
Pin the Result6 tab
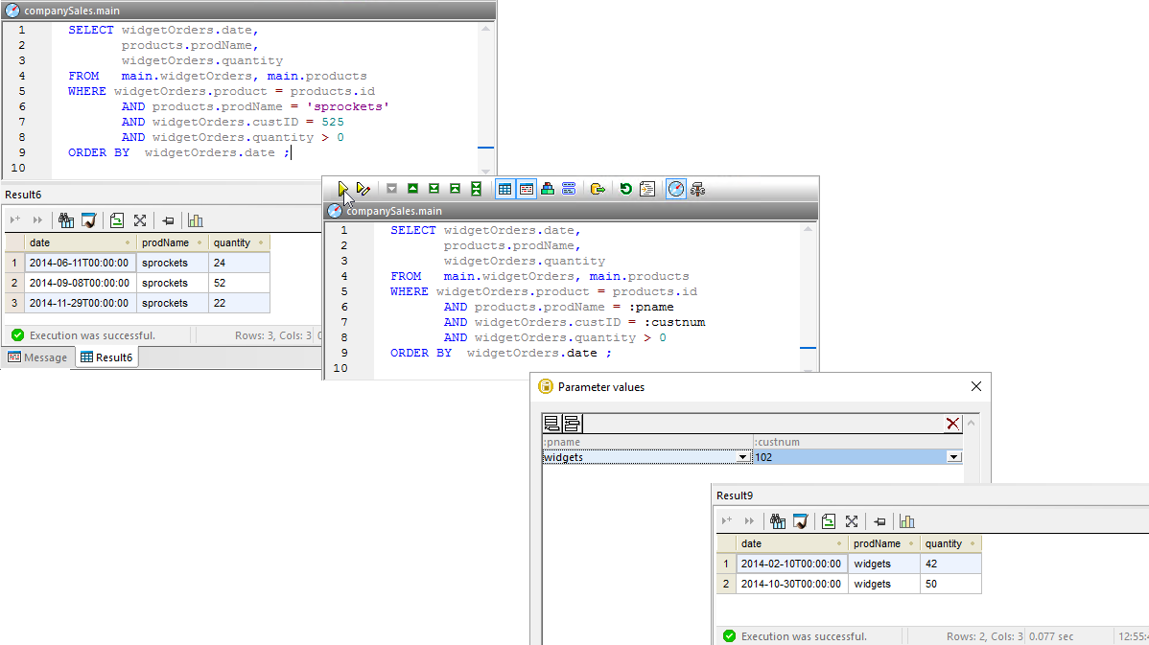click(x=168, y=220)
